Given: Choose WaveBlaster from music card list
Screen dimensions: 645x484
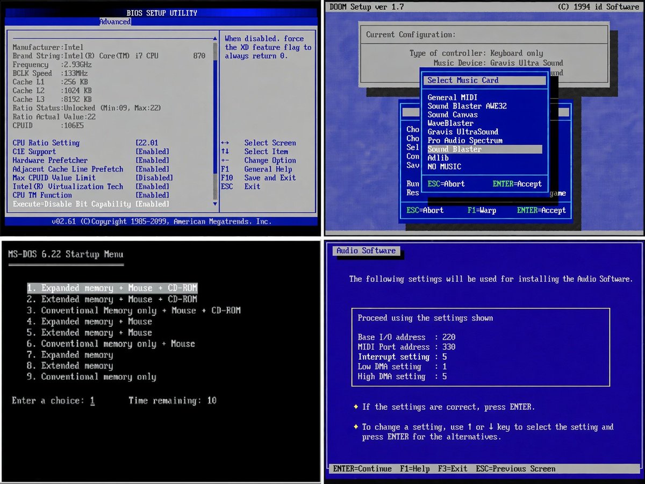Looking at the screenshot, I should tap(450, 123).
